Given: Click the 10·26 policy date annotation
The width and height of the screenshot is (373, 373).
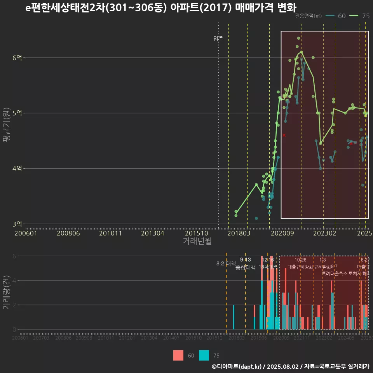Looking at the screenshot, I should pyautogui.click(x=300, y=260).
